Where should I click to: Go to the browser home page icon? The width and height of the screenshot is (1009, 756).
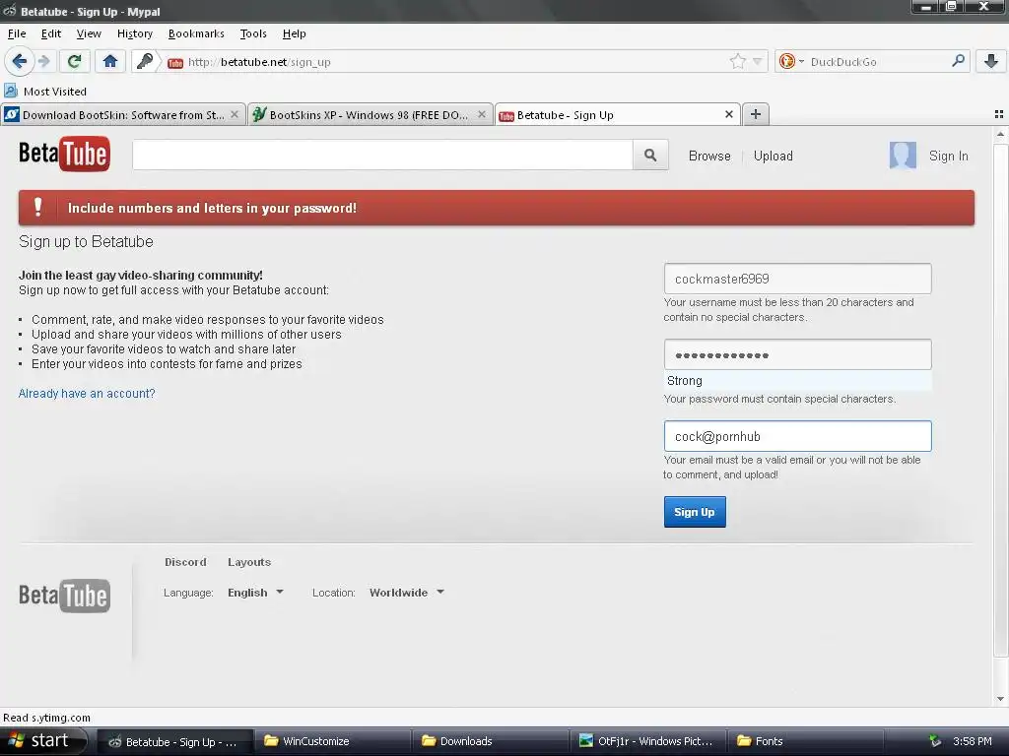click(x=110, y=62)
